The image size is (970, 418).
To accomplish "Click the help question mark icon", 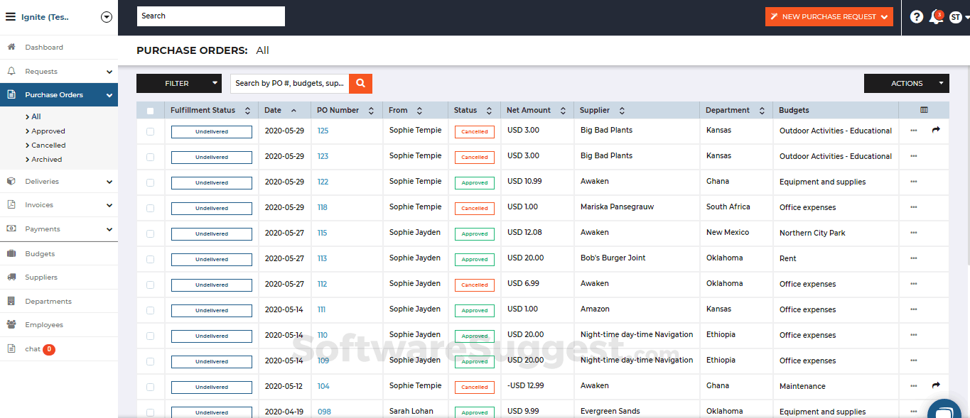I will pos(916,17).
